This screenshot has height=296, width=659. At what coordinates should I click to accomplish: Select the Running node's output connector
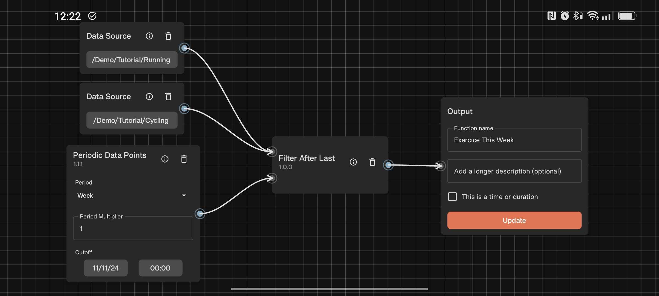(184, 48)
